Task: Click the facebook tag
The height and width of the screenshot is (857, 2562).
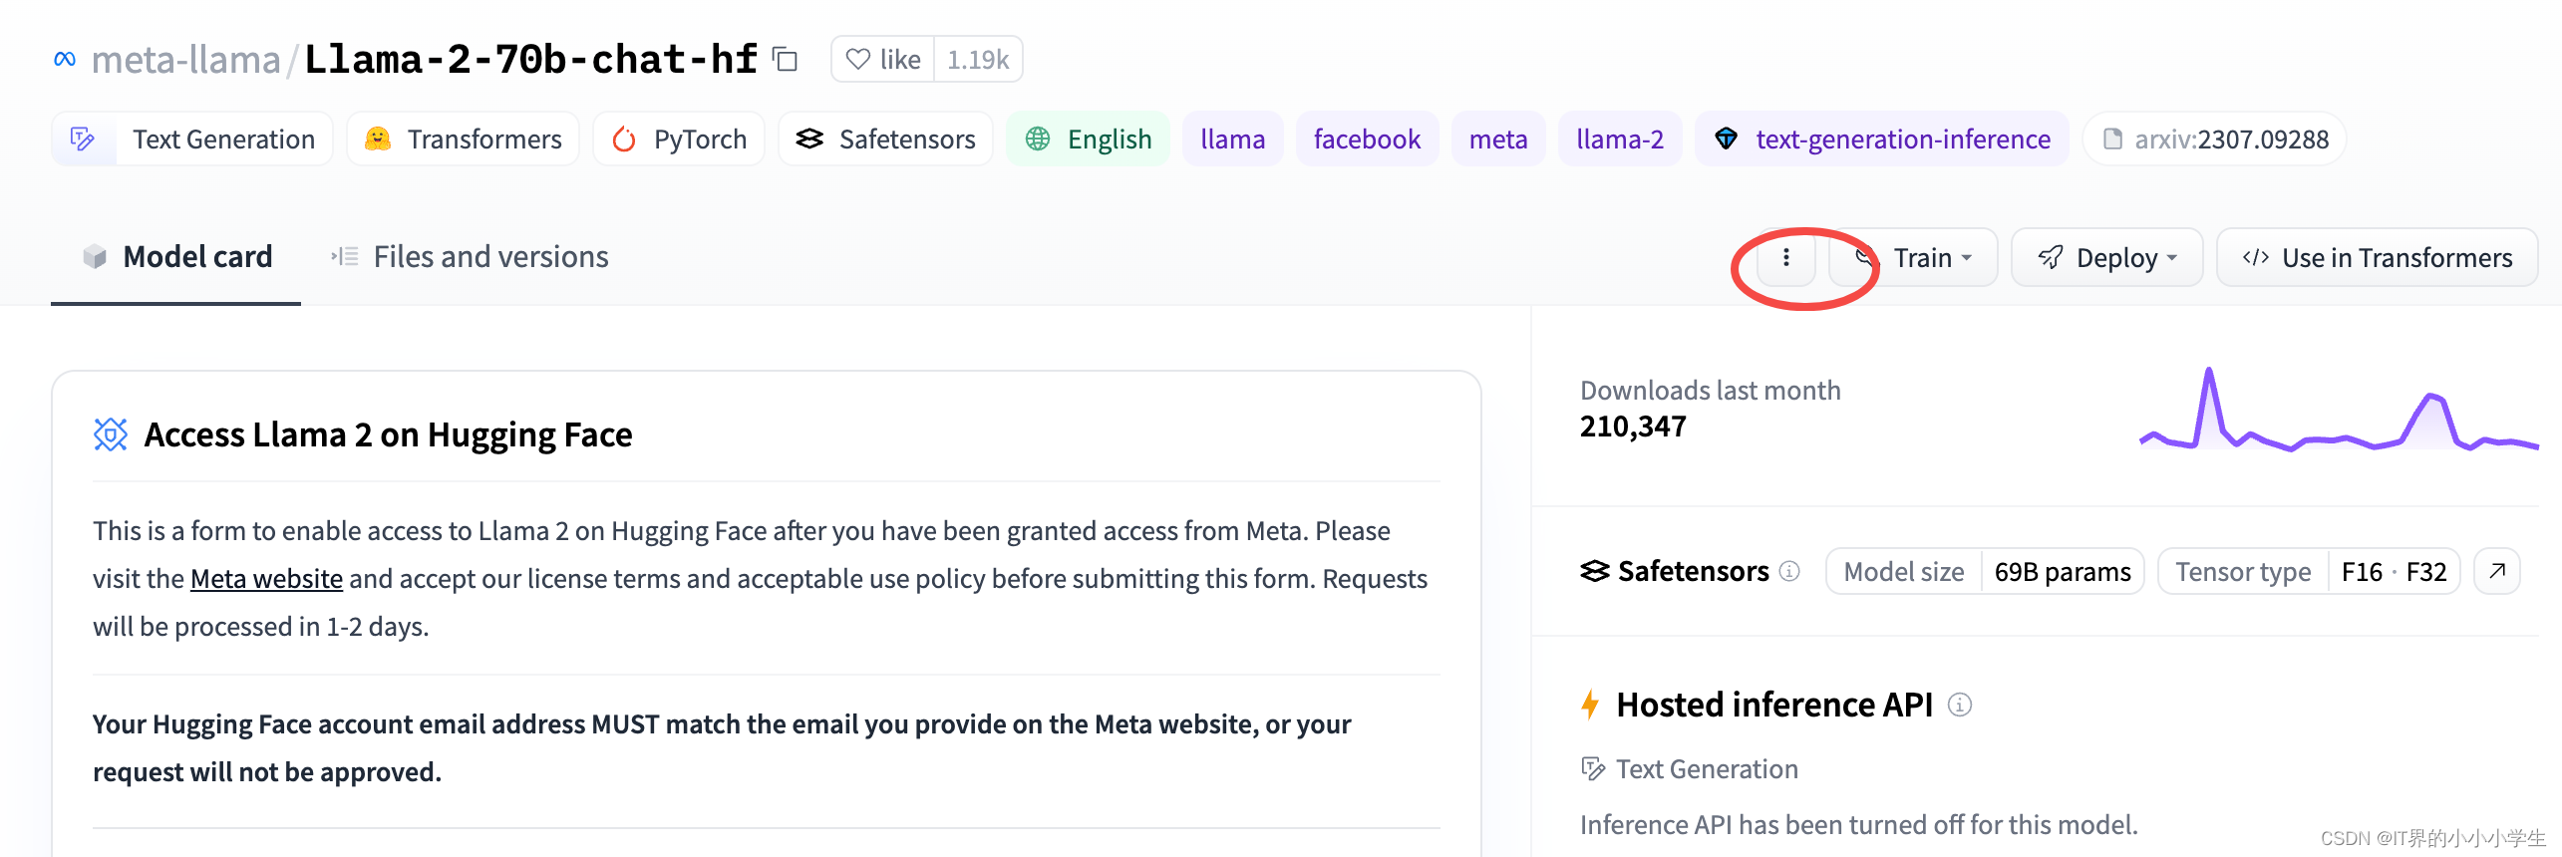Action: (x=1367, y=139)
